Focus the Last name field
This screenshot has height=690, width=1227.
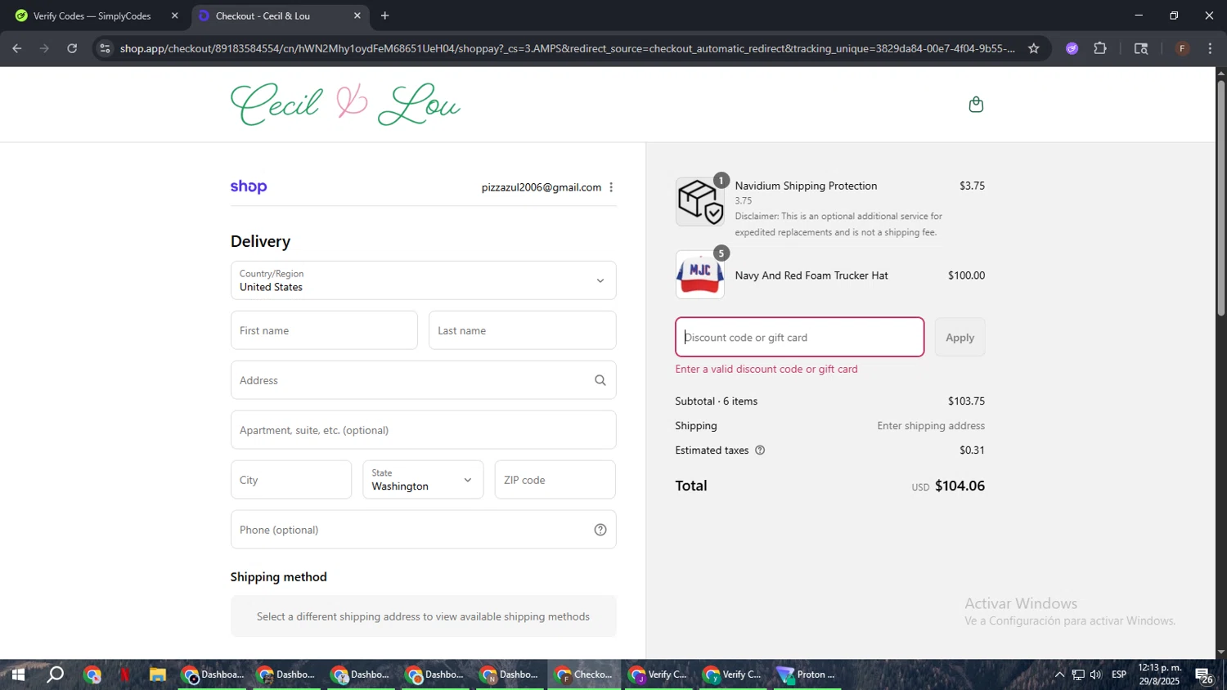pyautogui.click(x=522, y=330)
